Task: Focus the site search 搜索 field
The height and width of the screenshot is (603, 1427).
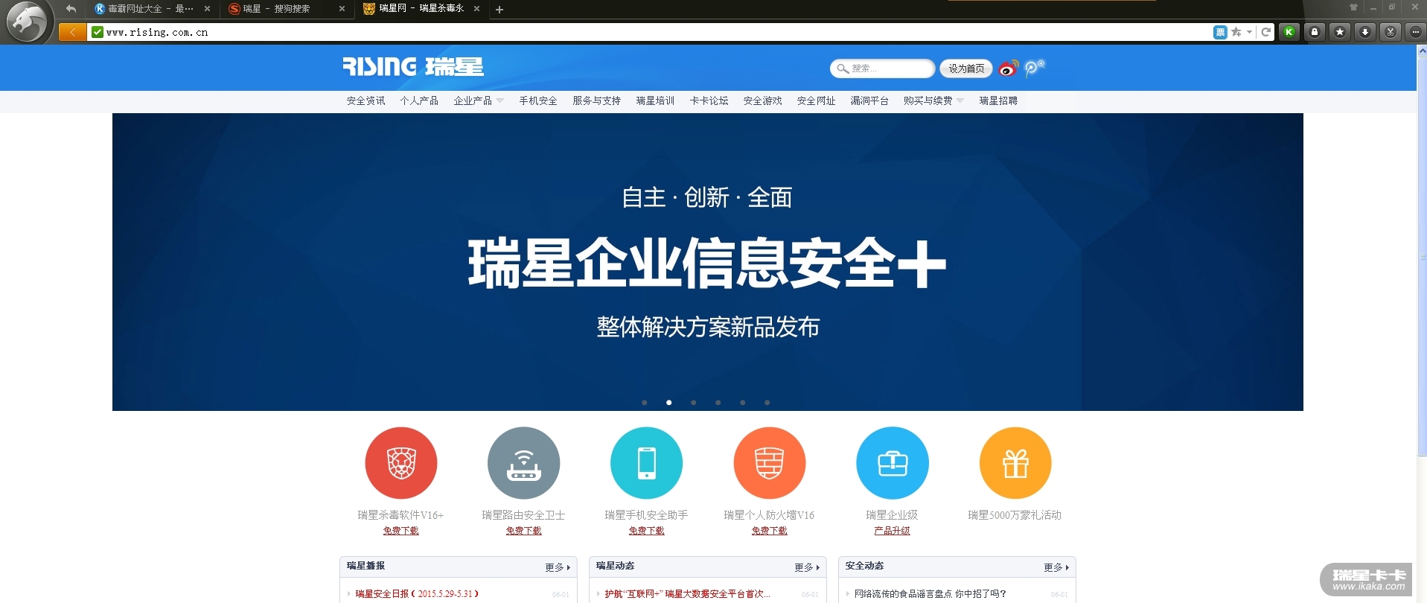Action: 882,68
